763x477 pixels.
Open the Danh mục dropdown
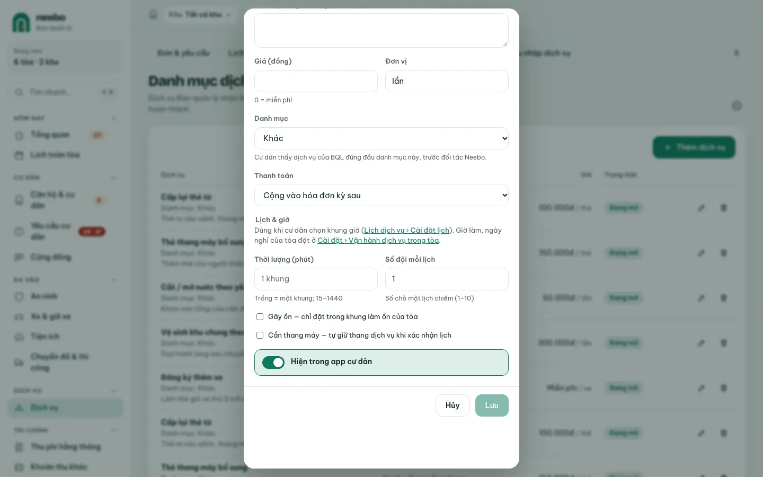381,138
